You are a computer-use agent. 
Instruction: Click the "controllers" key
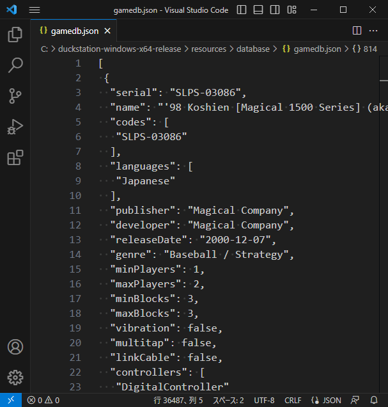(149, 372)
